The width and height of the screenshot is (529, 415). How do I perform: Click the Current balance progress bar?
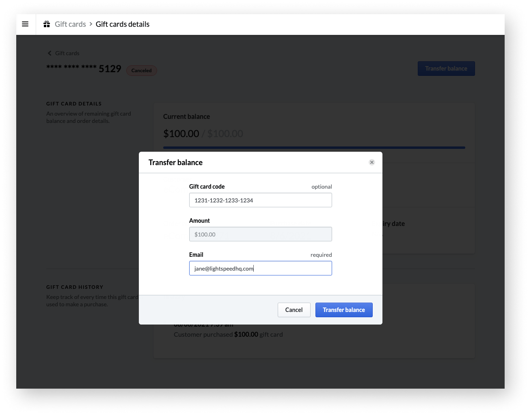point(314,148)
